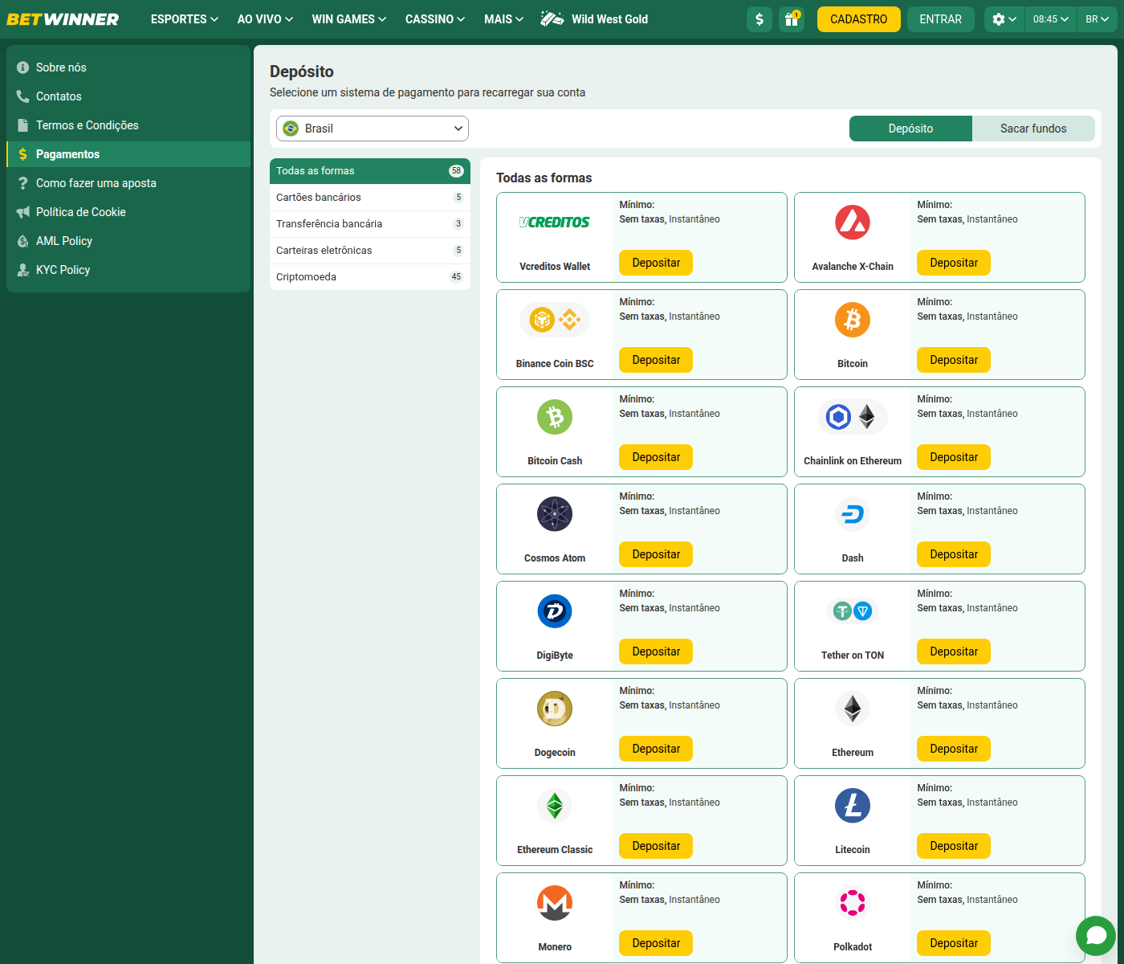The image size is (1124, 964).
Task: Click the ENTRAR button
Action: click(x=940, y=19)
